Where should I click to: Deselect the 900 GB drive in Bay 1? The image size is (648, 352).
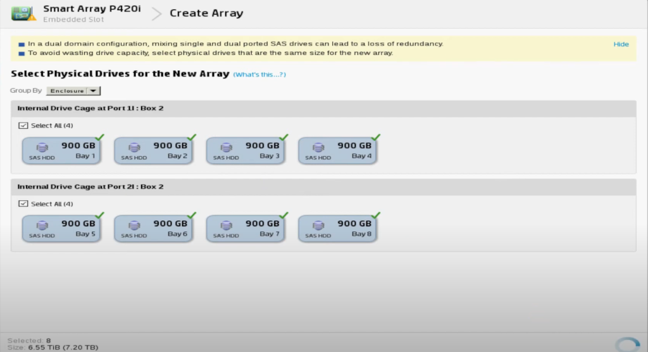point(61,150)
